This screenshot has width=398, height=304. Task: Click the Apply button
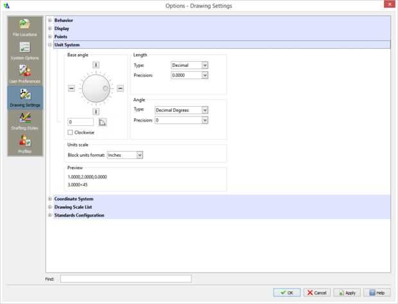click(x=347, y=292)
